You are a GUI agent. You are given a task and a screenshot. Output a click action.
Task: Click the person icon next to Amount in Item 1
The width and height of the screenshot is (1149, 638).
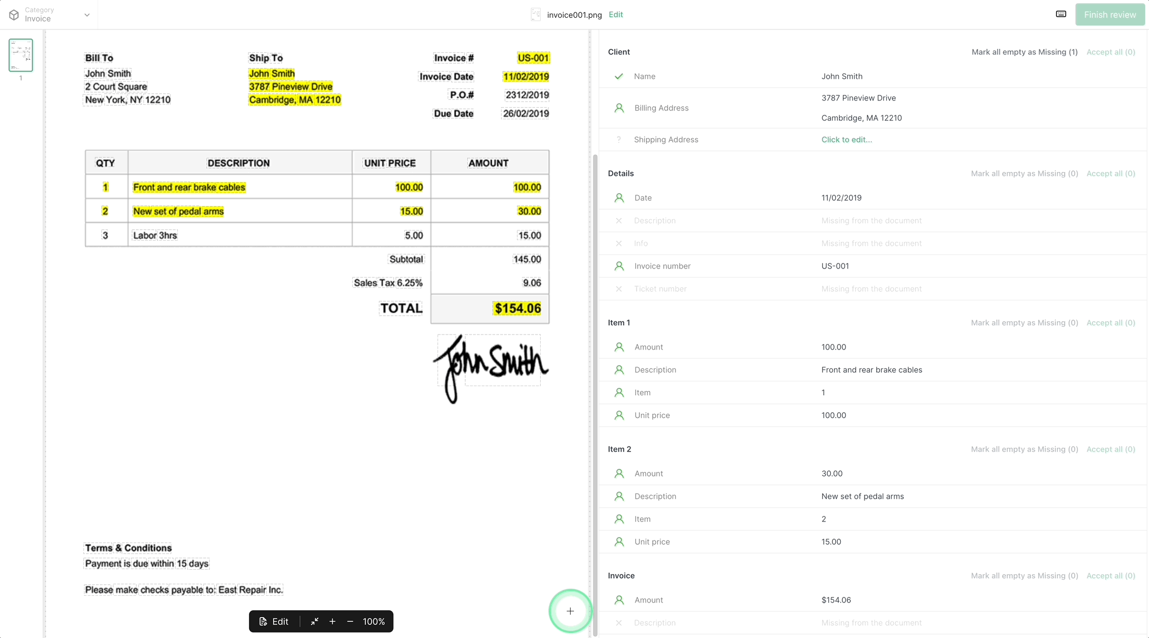click(618, 347)
